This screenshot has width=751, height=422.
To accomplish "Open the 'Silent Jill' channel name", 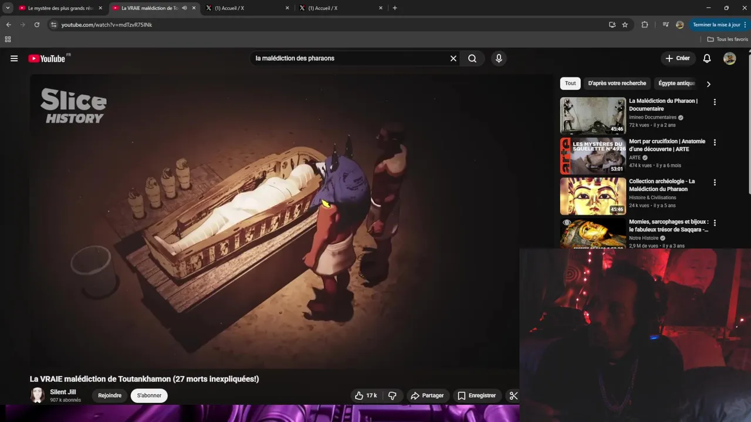I will point(63,392).
